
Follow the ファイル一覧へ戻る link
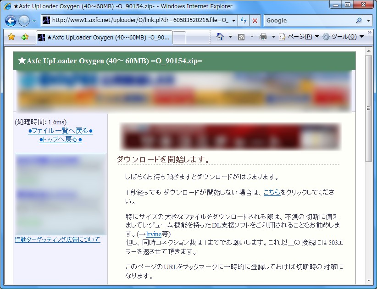(61, 131)
